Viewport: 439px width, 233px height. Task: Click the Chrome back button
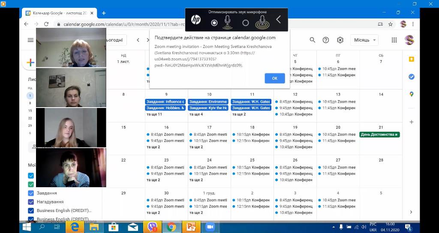tap(26, 24)
